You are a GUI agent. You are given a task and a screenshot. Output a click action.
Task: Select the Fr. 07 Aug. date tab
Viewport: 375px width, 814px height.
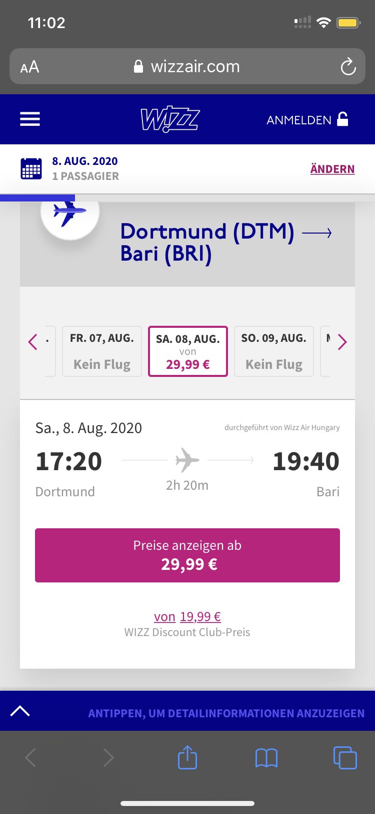[x=102, y=351]
